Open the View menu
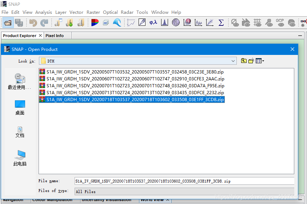Viewport: 307px width, 204px height. pyautogui.click(x=27, y=12)
